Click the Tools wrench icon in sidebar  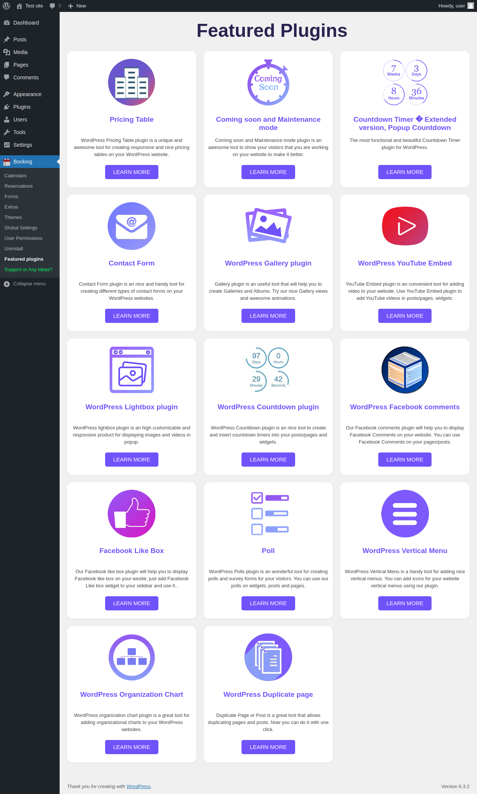coord(7,132)
